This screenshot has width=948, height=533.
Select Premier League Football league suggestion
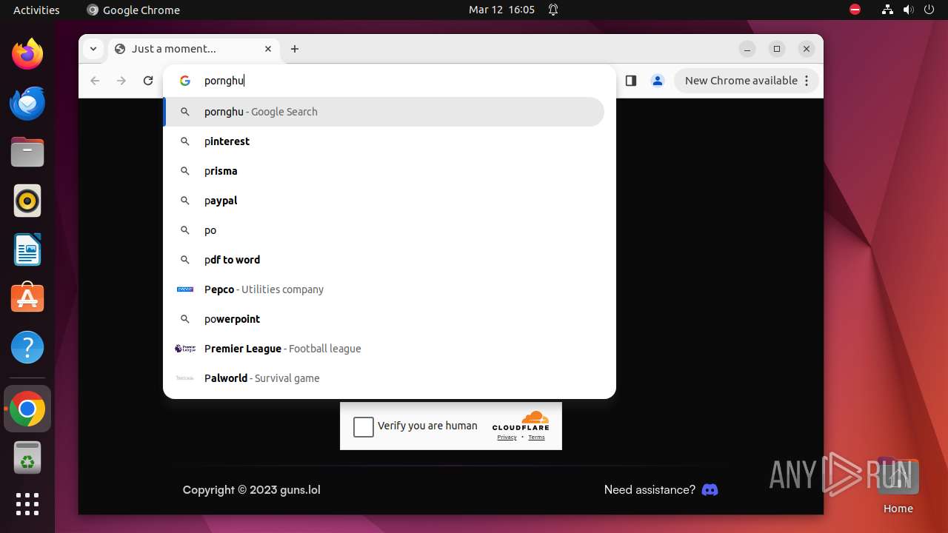click(x=384, y=349)
